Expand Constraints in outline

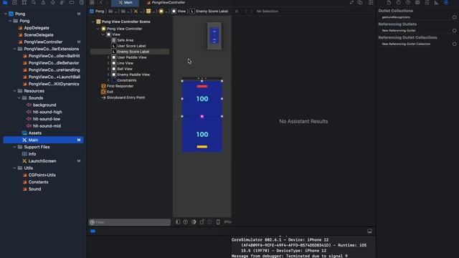[108, 80]
